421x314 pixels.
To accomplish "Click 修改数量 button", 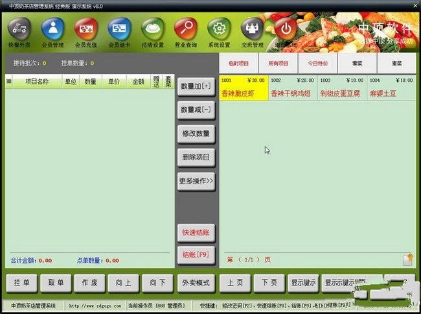I will pos(196,134).
